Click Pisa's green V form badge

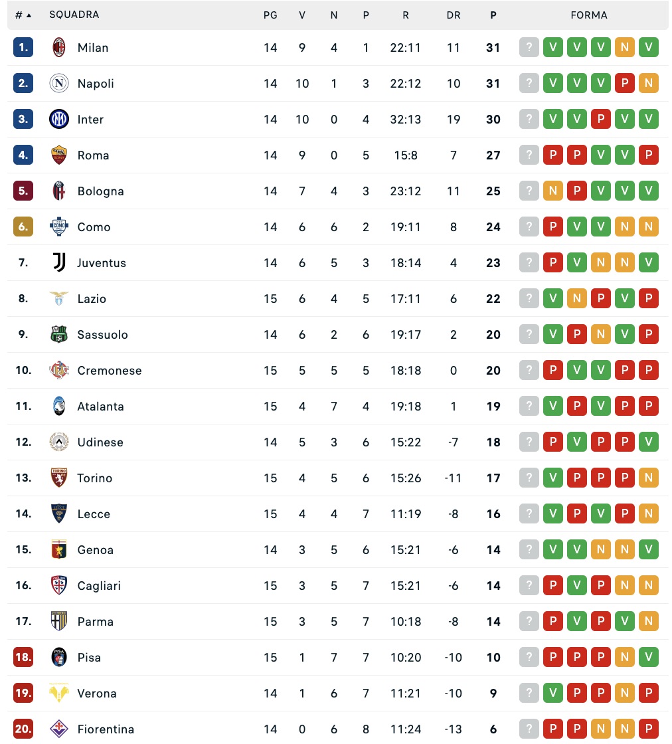click(649, 658)
